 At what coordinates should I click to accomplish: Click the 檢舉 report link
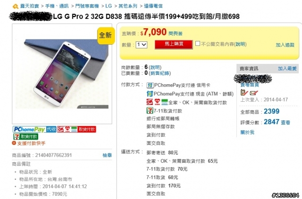coord(107,155)
